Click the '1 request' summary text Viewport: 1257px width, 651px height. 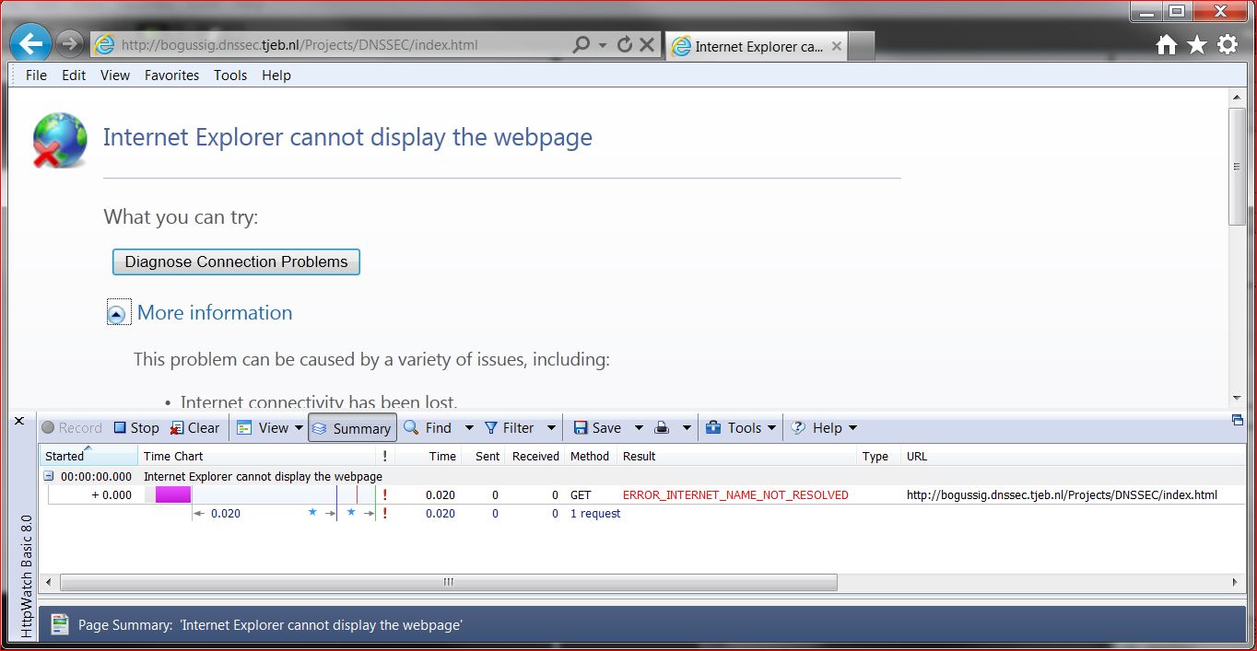pos(595,514)
